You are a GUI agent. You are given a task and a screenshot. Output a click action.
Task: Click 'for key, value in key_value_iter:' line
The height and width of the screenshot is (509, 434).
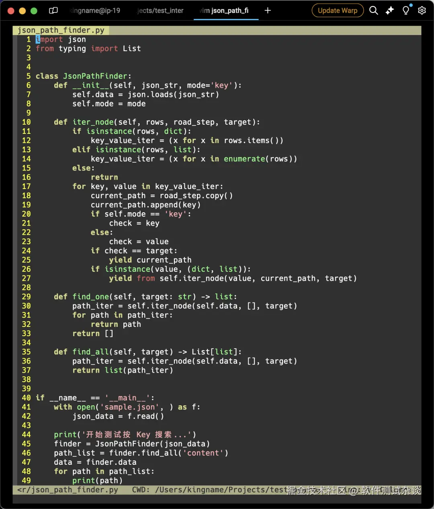coord(148,187)
